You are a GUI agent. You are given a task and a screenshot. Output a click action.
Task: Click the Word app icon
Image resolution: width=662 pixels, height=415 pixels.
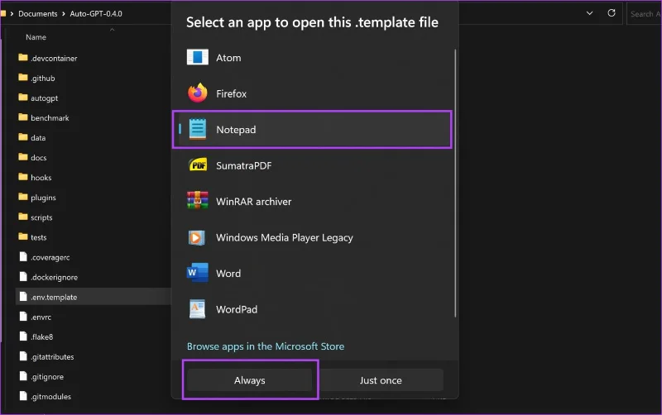(x=198, y=273)
